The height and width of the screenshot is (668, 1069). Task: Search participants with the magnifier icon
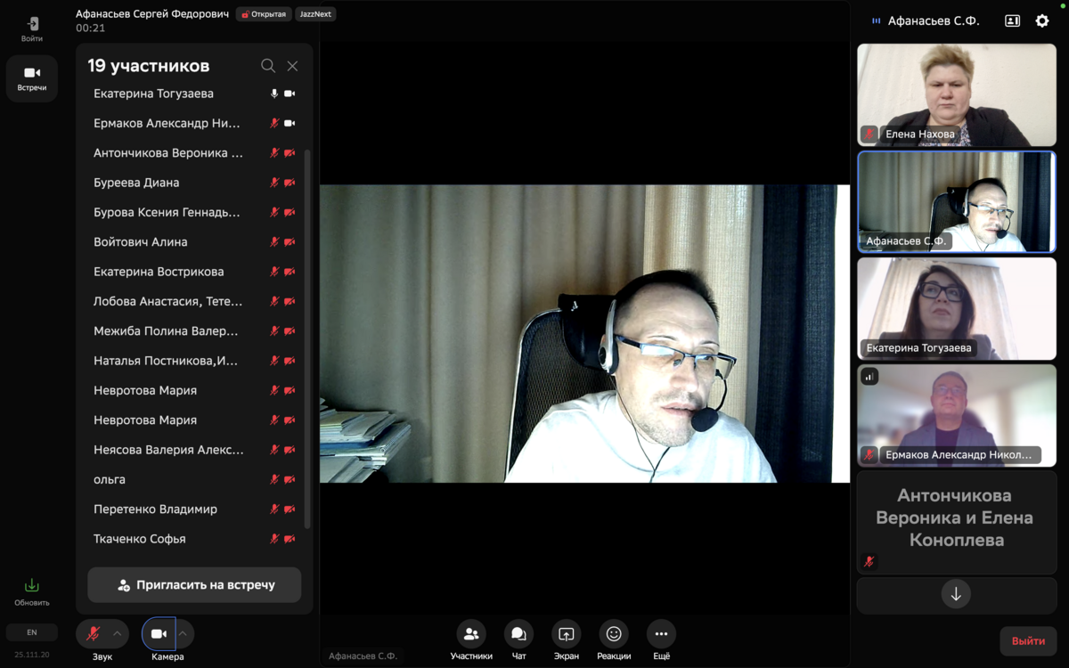[x=267, y=66]
